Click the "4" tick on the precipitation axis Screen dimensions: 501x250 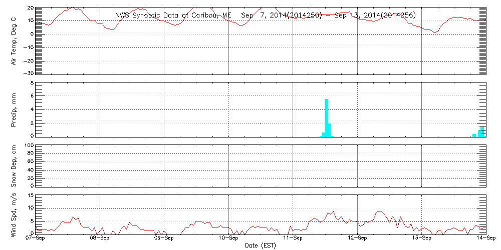[x=32, y=109]
